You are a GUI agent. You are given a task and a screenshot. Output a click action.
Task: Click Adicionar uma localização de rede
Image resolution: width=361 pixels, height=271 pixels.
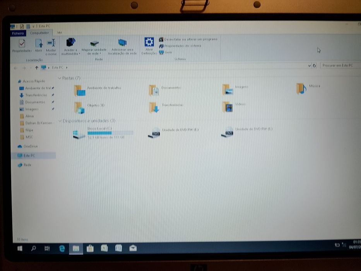click(122, 47)
